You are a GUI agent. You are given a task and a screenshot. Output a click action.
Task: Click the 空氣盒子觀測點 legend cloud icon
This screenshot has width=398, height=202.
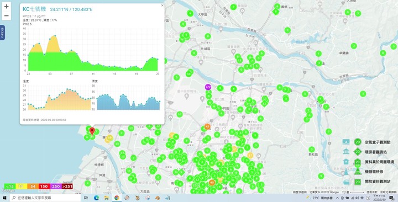click(345, 142)
